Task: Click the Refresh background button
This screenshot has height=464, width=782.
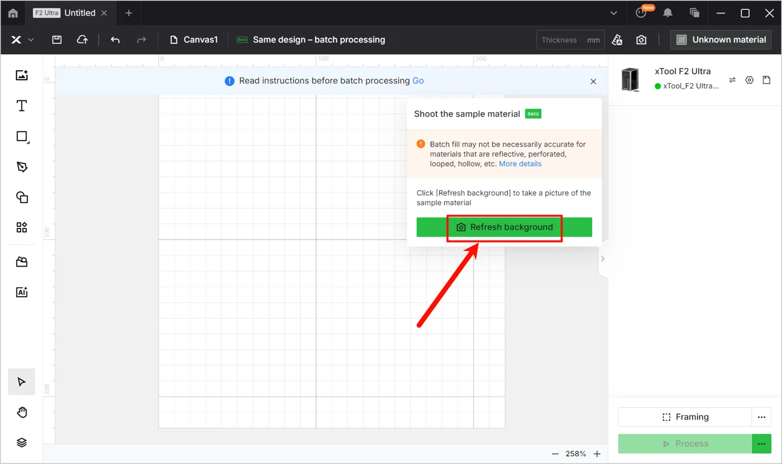Action: [x=504, y=227]
